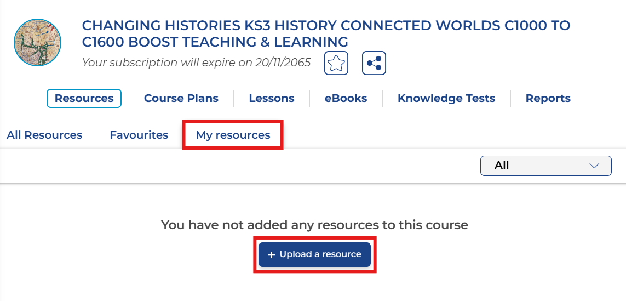Click the Changing Histories course title
The image size is (626, 301).
coord(326,33)
